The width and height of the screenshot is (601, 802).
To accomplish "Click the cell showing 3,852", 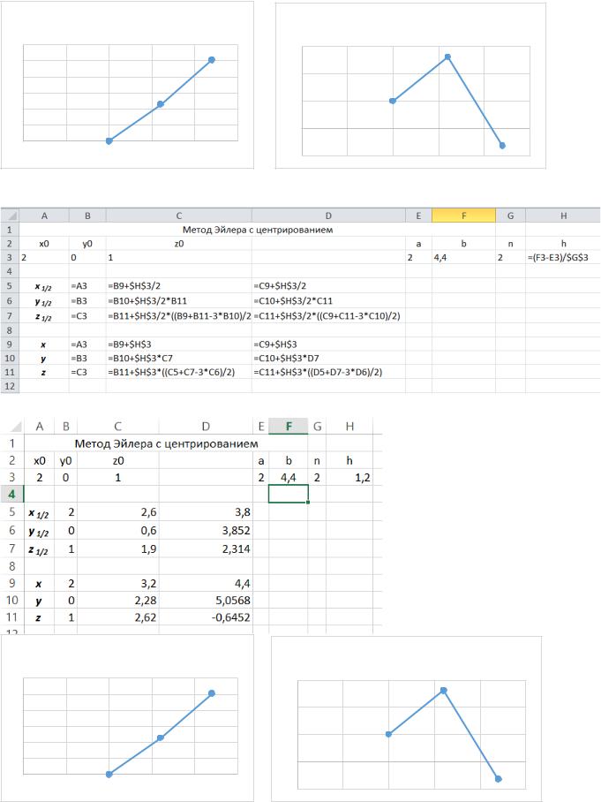I will pos(206,531).
